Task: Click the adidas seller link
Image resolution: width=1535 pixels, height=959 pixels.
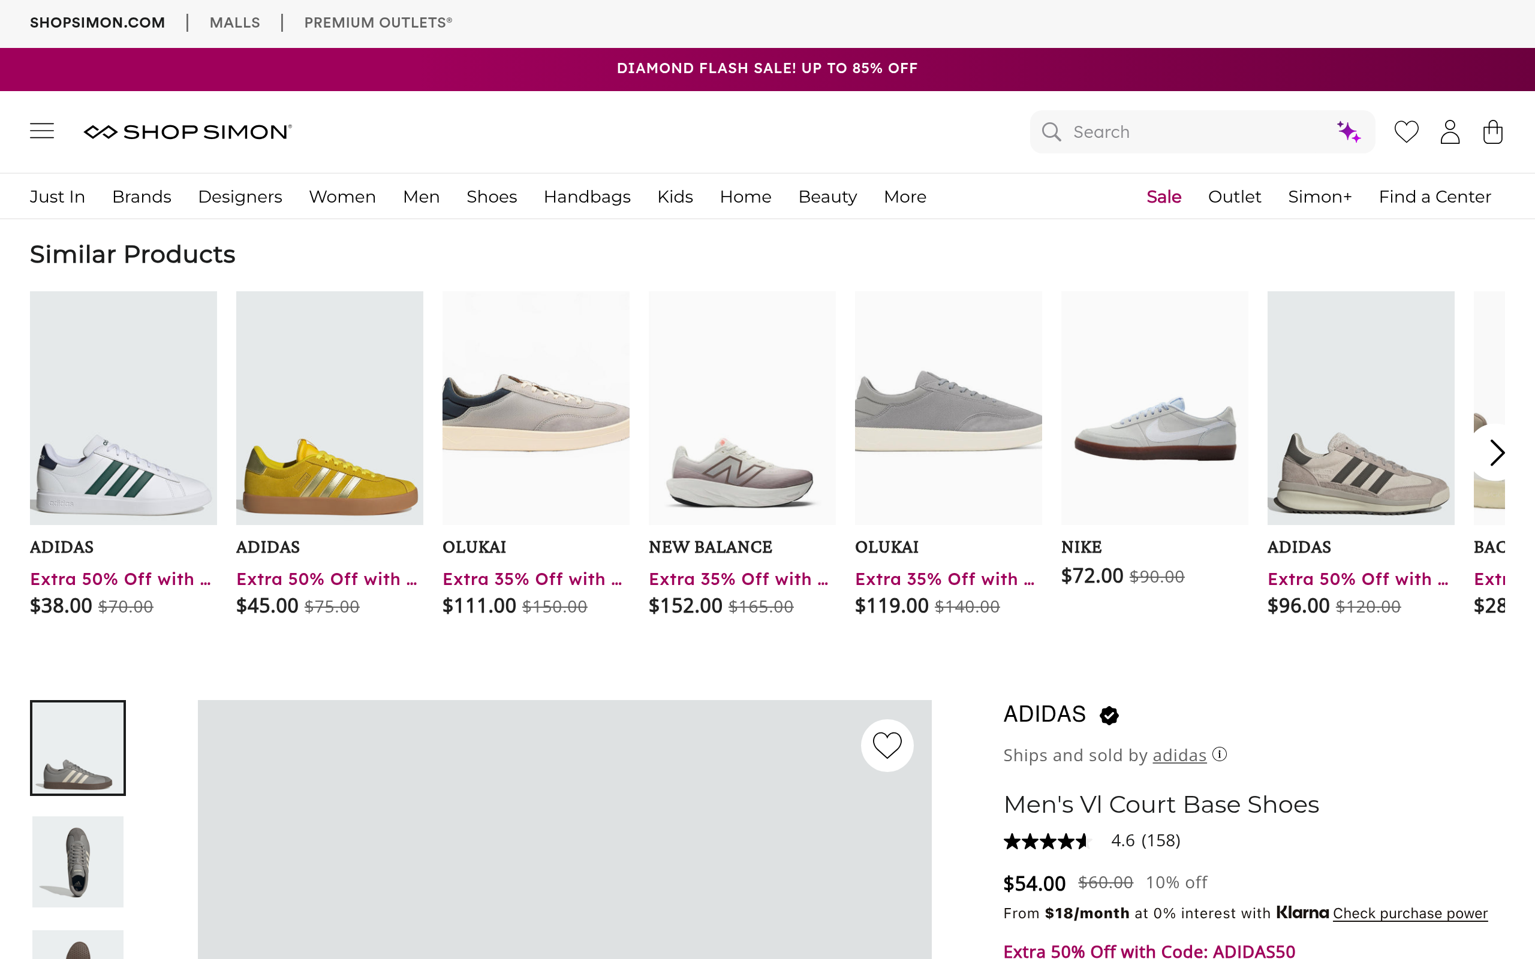Action: (1178, 755)
